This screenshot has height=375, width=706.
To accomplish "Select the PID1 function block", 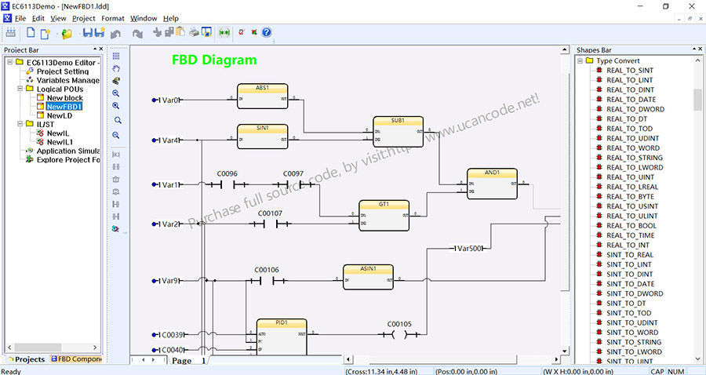I will [x=282, y=337].
